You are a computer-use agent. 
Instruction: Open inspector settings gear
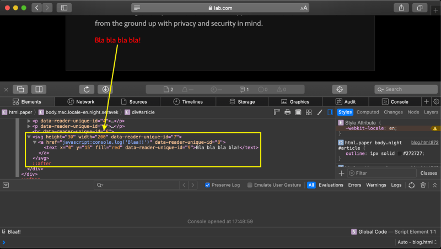436,102
